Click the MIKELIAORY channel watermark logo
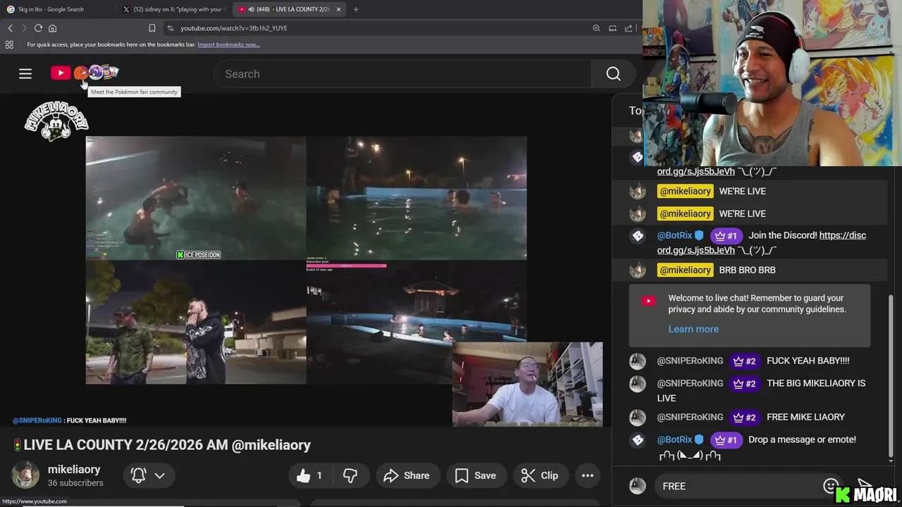Screen dimensions: 902x507 coord(56,121)
